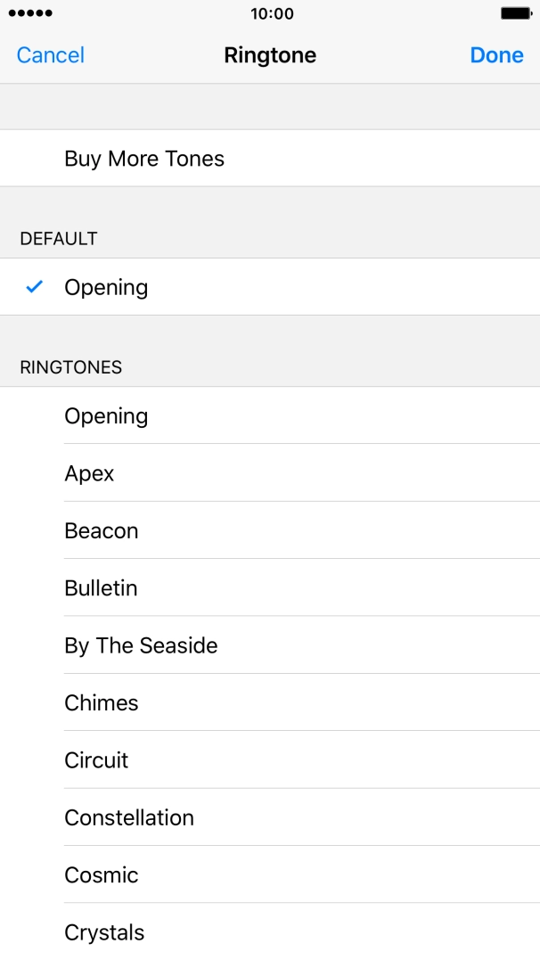Tap the Ringtone title in navigation bar
This screenshot has height=960, width=540.
pyautogui.click(x=270, y=55)
